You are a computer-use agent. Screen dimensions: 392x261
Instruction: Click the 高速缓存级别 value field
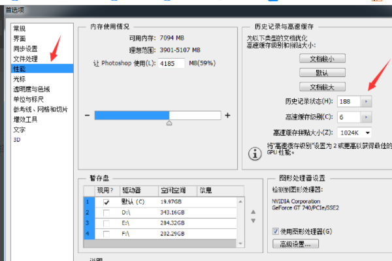click(349, 117)
